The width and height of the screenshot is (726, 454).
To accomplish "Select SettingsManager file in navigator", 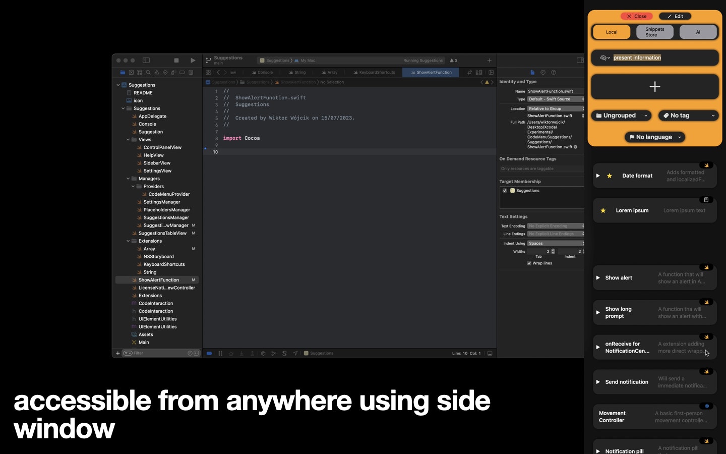I will click(x=161, y=202).
